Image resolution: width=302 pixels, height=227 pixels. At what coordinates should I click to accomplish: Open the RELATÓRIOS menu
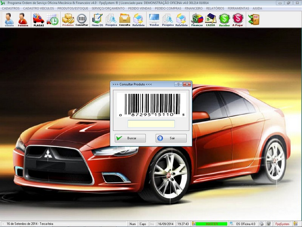(215, 8)
